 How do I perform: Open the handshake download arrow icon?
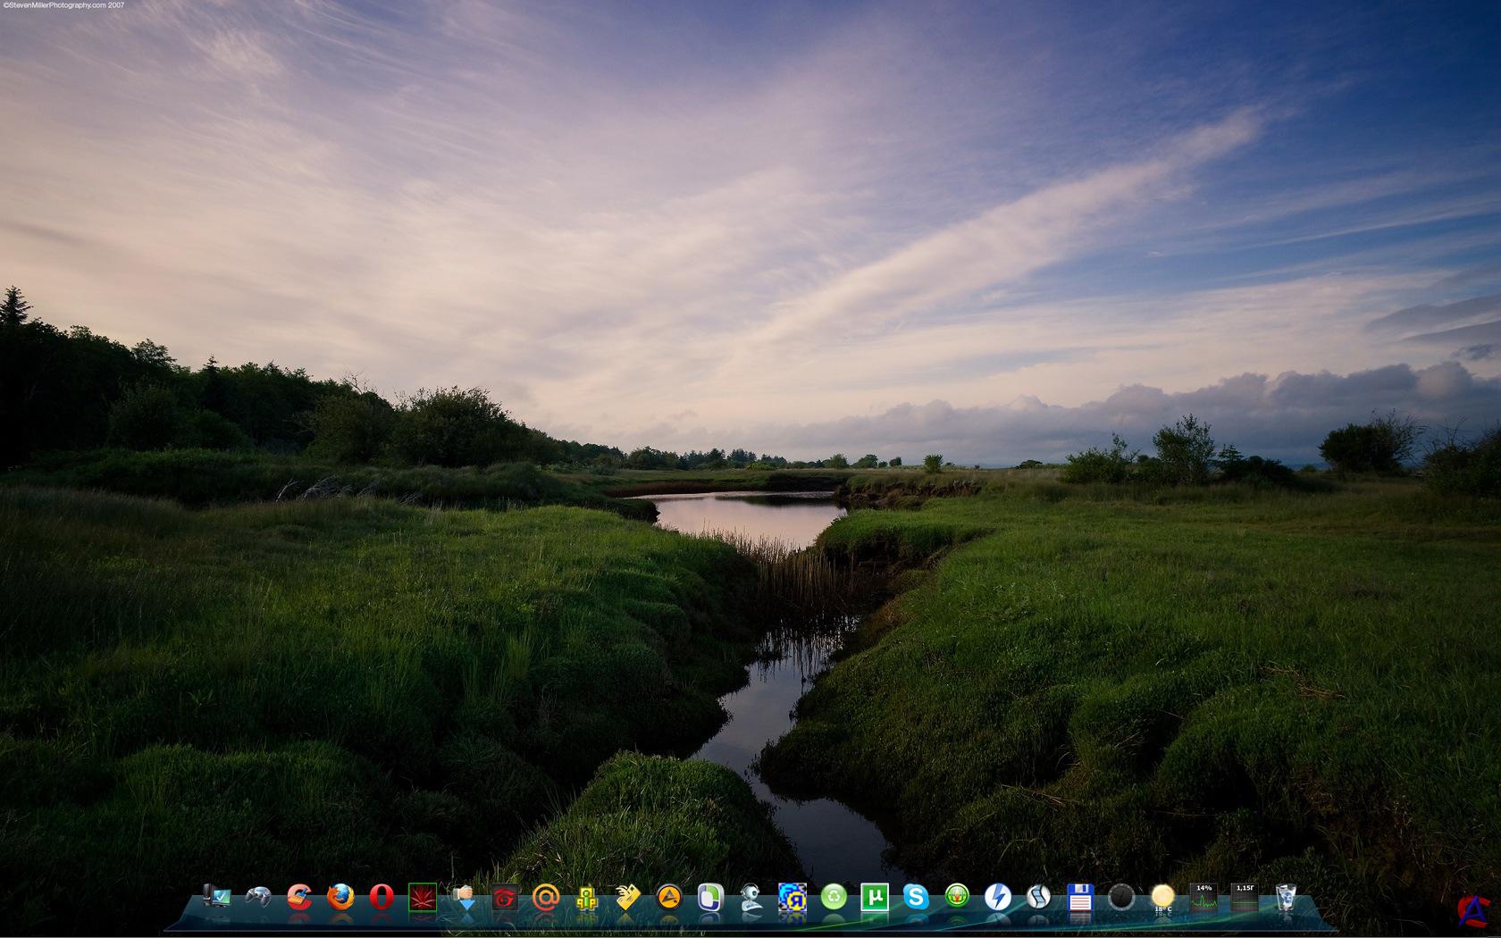pyautogui.click(x=464, y=896)
